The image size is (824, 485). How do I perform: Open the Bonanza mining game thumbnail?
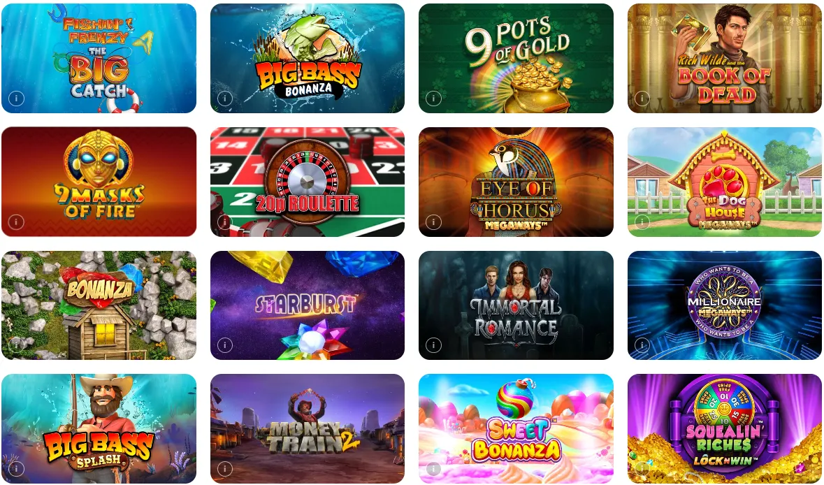click(x=99, y=305)
